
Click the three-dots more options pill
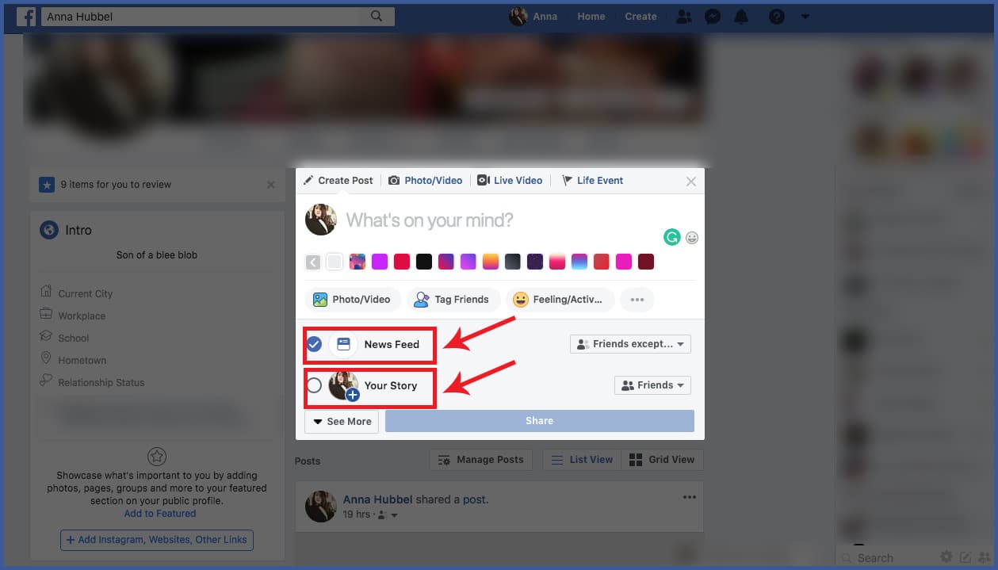click(637, 300)
